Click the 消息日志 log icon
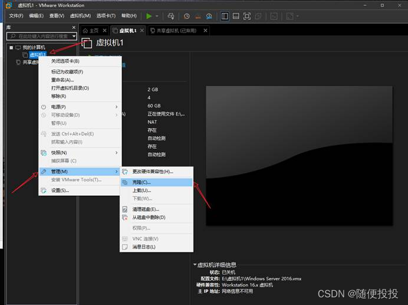 pyautogui.click(x=125, y=247)
